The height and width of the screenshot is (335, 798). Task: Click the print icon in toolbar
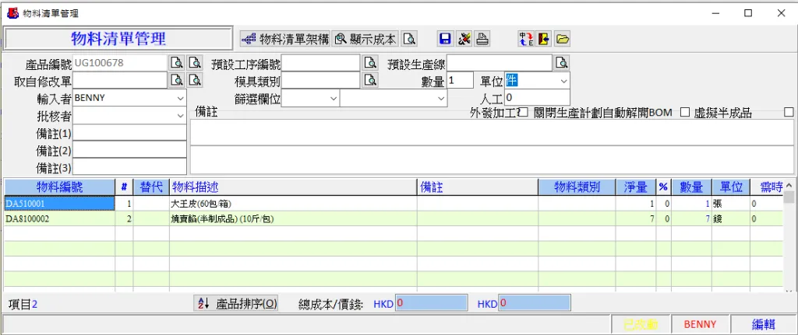coord(483,39)
